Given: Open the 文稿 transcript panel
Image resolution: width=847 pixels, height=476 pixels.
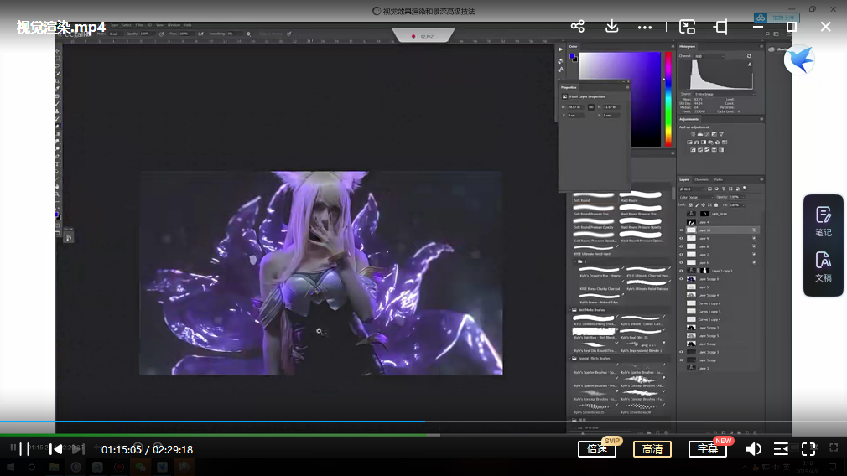Looking at the screenshot, I should (x=824, y=266).
